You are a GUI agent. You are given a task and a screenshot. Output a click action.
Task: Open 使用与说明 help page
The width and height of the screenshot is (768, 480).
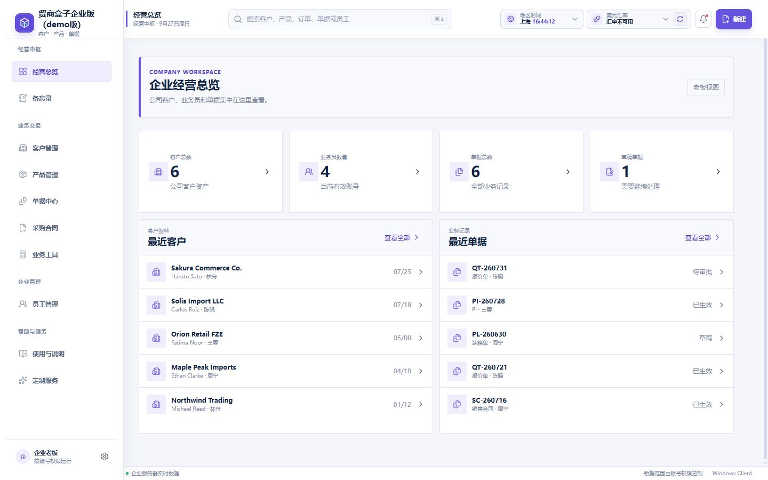[x=61, y=354]
